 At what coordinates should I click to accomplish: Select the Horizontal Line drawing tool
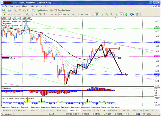[19, 14]
